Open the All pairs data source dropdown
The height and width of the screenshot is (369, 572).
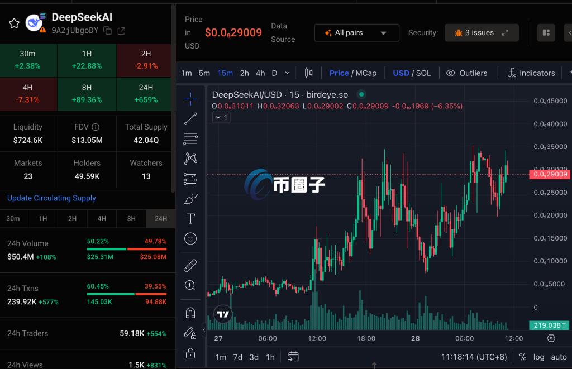coord(356,33)
